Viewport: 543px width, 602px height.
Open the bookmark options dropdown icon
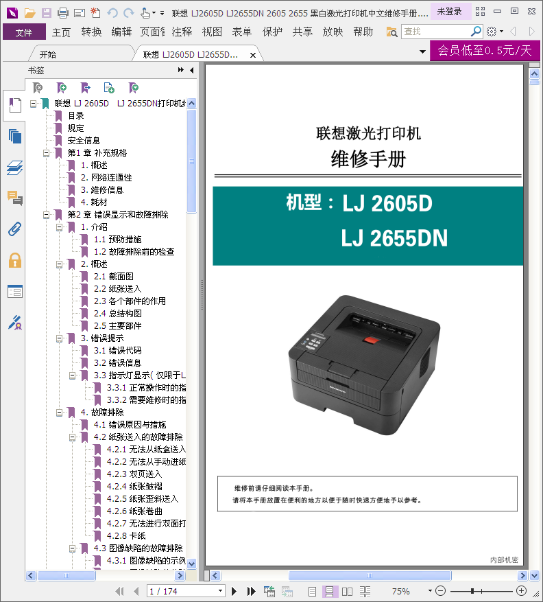click(134, 88)
